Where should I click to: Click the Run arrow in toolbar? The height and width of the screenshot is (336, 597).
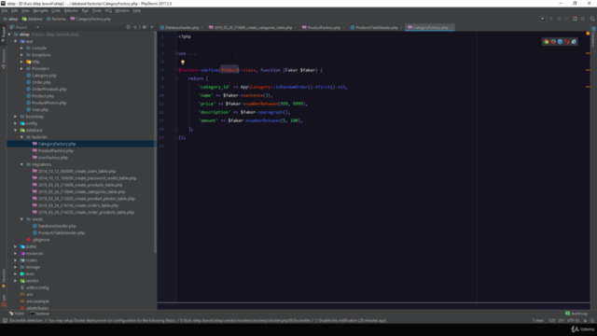pos(551,19)
